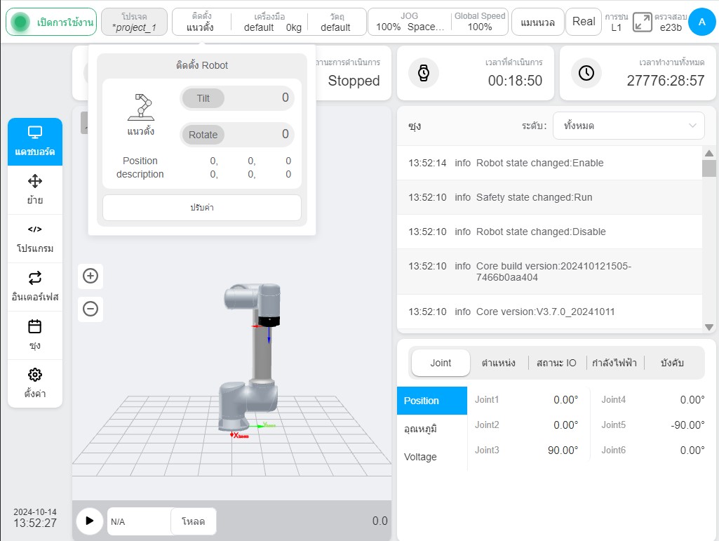Select the Position joint data option

coord(432,401)
